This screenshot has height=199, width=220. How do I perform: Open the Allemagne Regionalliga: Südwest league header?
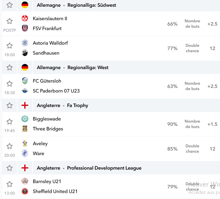pos(76,5)
